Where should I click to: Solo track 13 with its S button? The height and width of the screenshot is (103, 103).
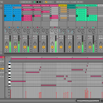[x=79, y=50]
